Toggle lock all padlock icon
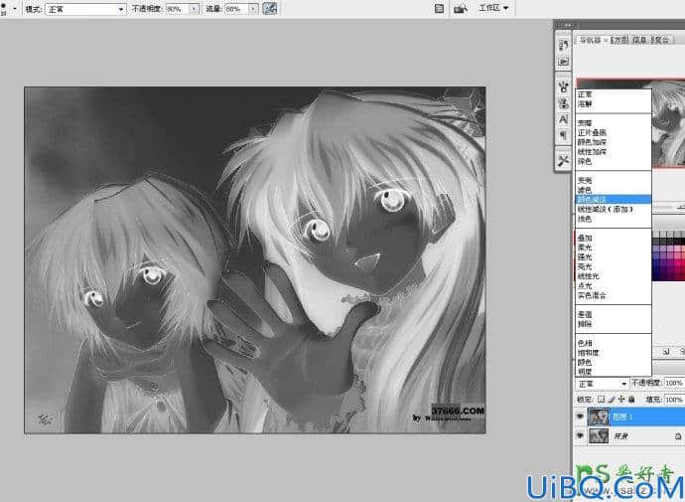The width and height of the screenshot is (685, 502). pos(631,400)
